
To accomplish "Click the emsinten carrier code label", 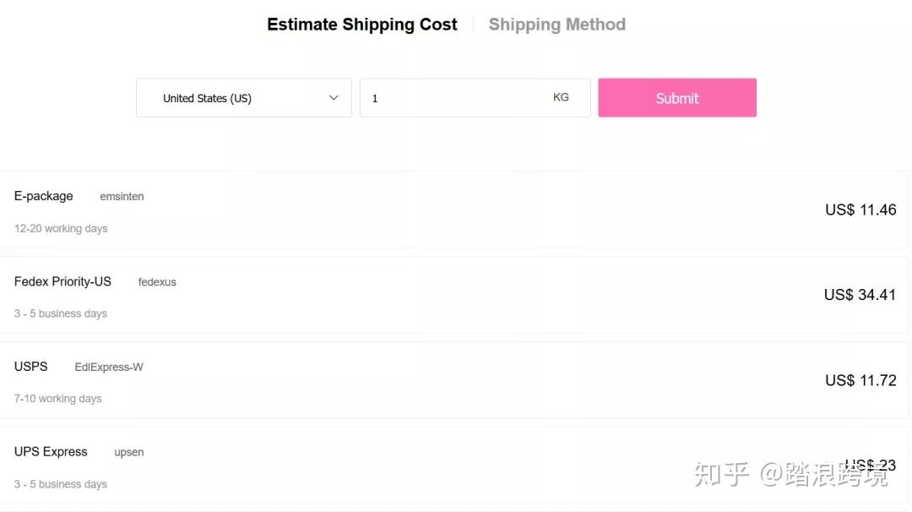I will [122, 197].
